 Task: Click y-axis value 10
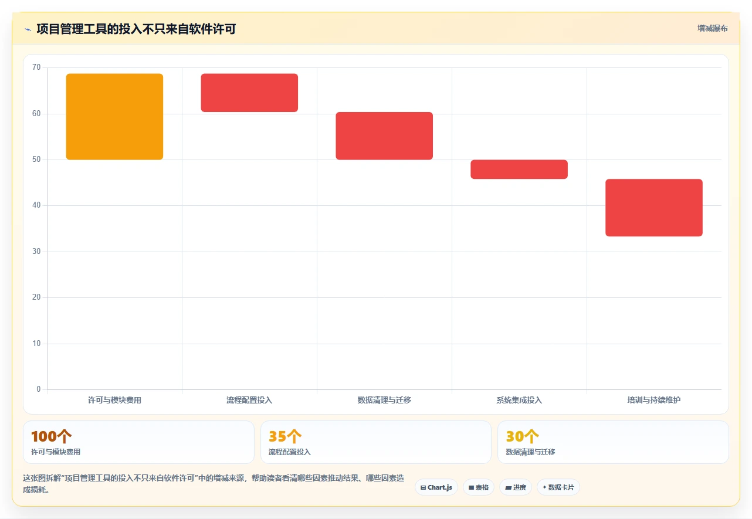pos(37,344)
